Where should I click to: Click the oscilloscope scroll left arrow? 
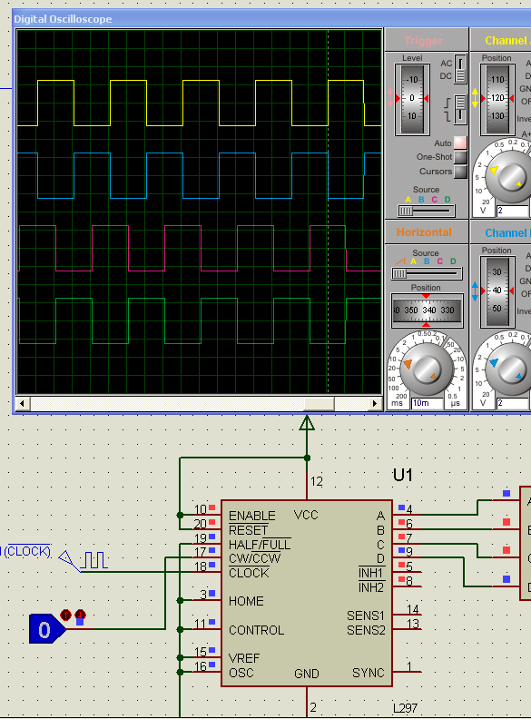(23, 403)
